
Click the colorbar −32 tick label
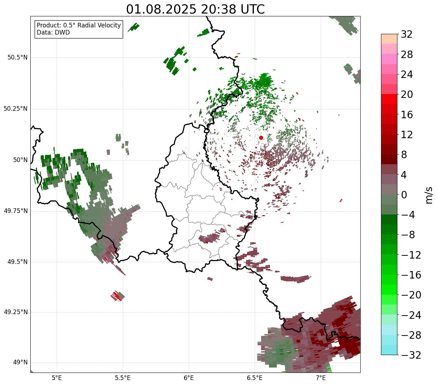tap(411, 355)
